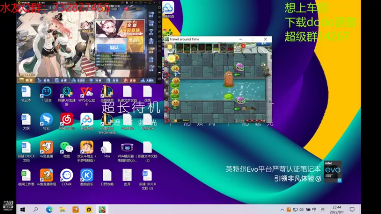
Task: Open the 酷狗音乐 shortcut
Action: [87, 177]
